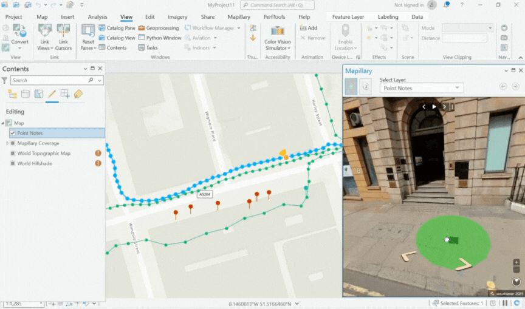The height and width of the screenshot is (309, 525).
Task: Switch to the Imagery ribbon tab
Action: tap(177, 17)
